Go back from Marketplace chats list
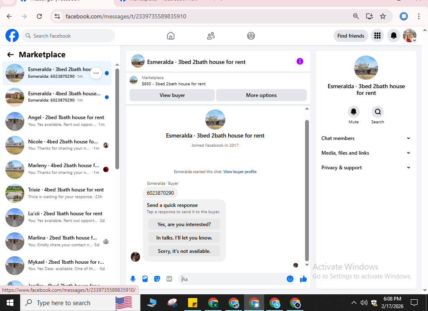Viewport: 428px width, 311px height. pyautogui.click(x=10, y=55)
